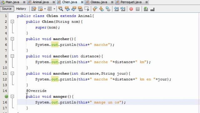Click Find Previous Occurrence icon
The width and height of the screenshot is (200, 113).
[67, 9]
